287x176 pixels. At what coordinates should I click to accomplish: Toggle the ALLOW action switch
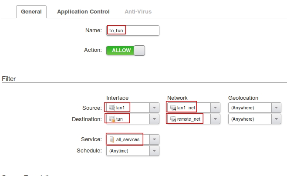click(139, 51)
